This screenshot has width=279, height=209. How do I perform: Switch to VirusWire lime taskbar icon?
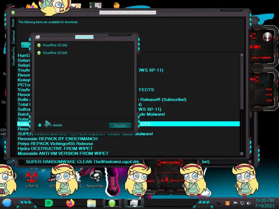(x=112, y=203)
